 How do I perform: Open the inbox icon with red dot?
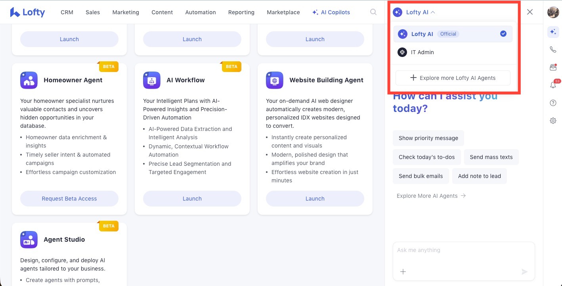pos(553,67)
